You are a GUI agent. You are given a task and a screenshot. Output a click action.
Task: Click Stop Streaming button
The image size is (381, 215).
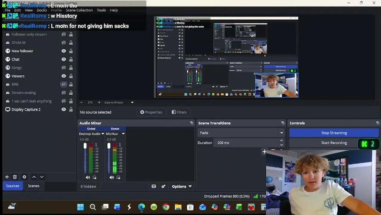point(334,133)
